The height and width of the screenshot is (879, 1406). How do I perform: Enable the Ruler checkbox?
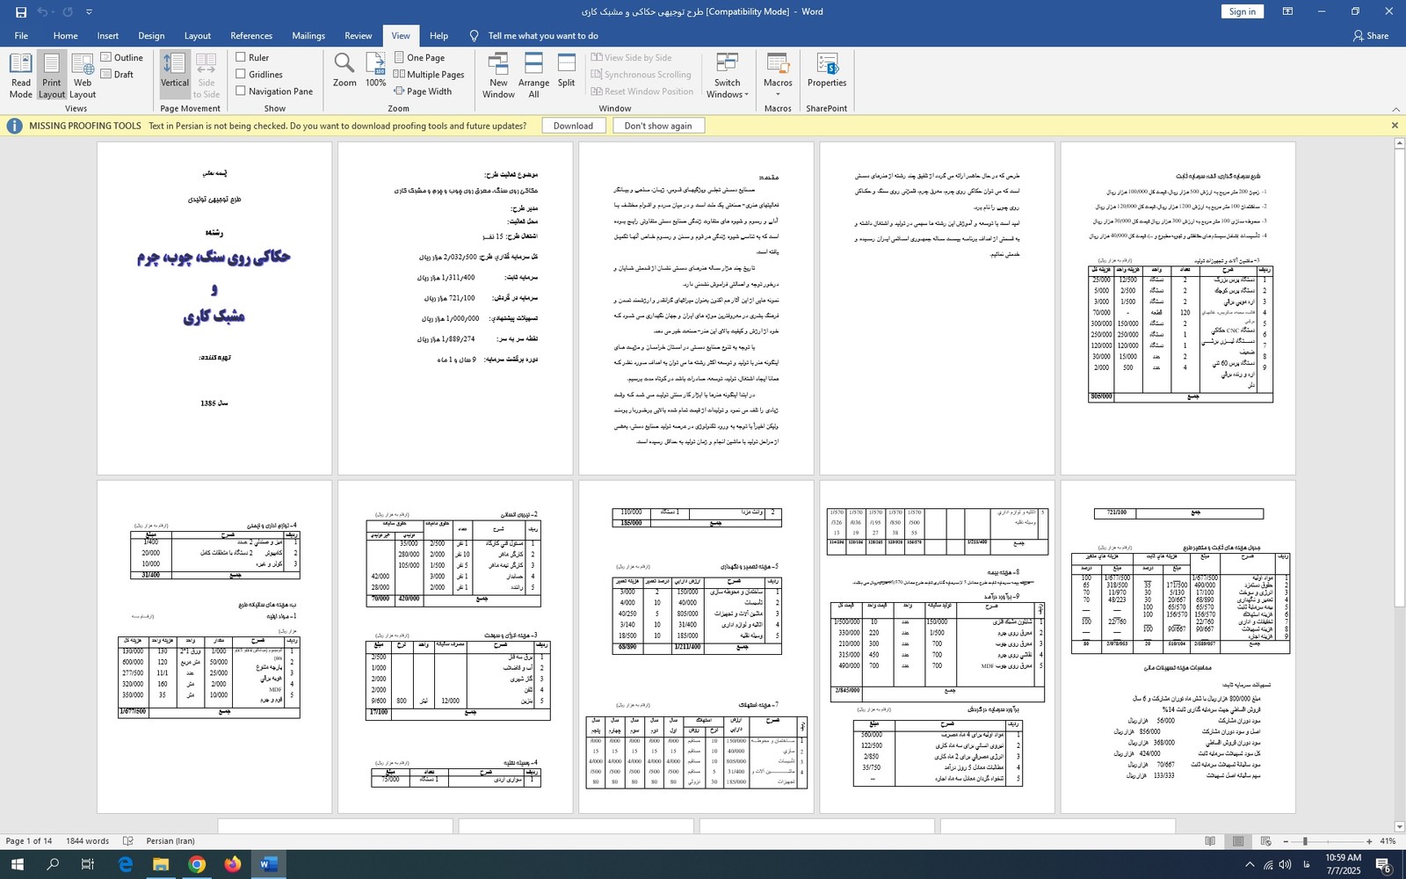point(252,58)
